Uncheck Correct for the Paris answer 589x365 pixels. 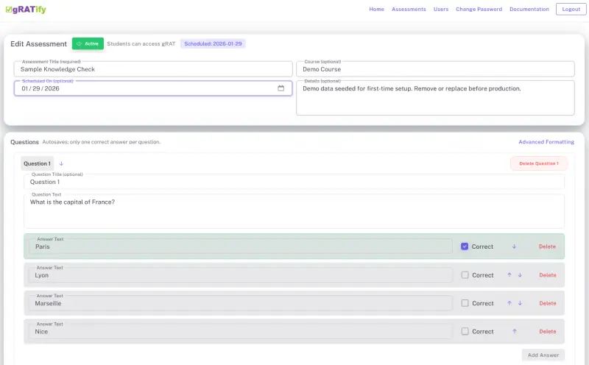(465, 247)
